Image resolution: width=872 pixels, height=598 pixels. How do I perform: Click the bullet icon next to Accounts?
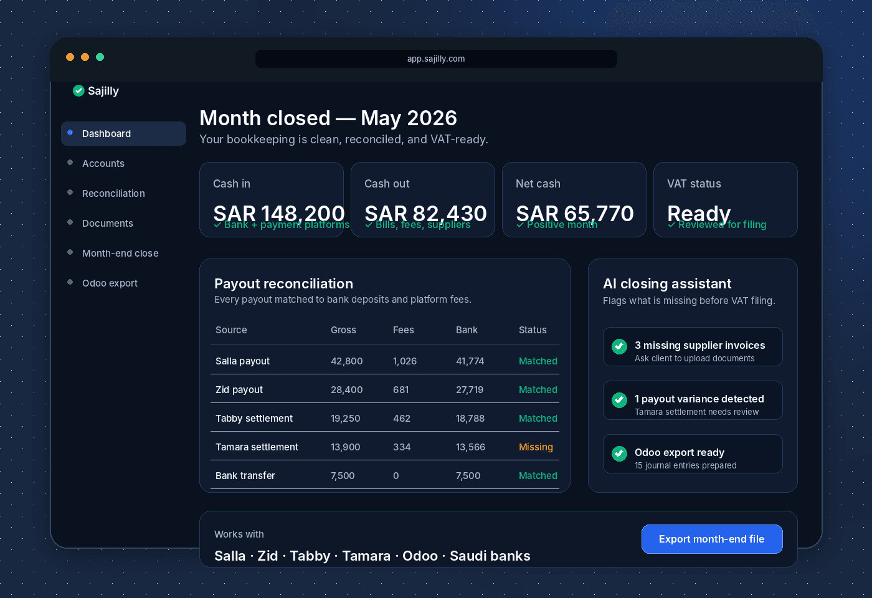[70, 163]
